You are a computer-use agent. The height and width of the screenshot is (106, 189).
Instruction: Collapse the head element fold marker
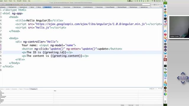2,17
